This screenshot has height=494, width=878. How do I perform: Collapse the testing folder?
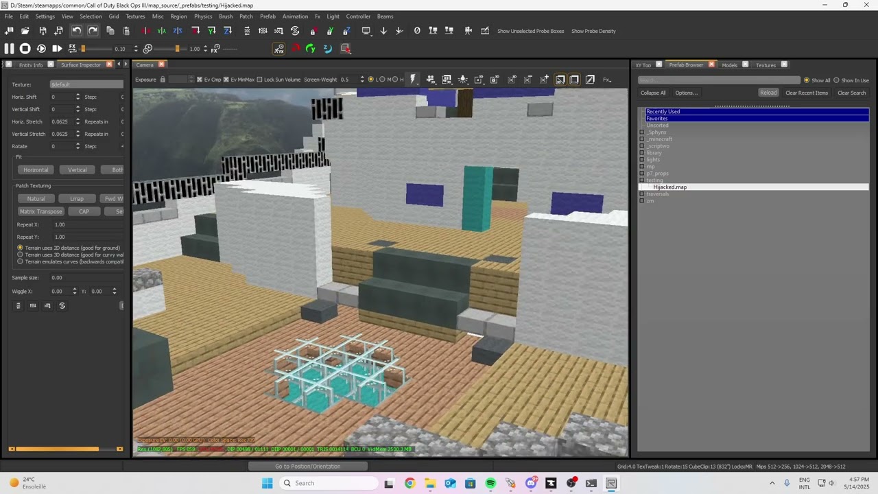pyautogui.click(x=642, y=180)
